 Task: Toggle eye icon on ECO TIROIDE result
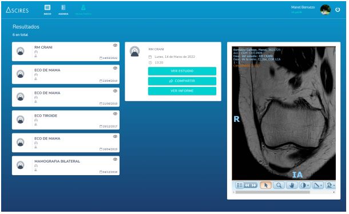115,113
